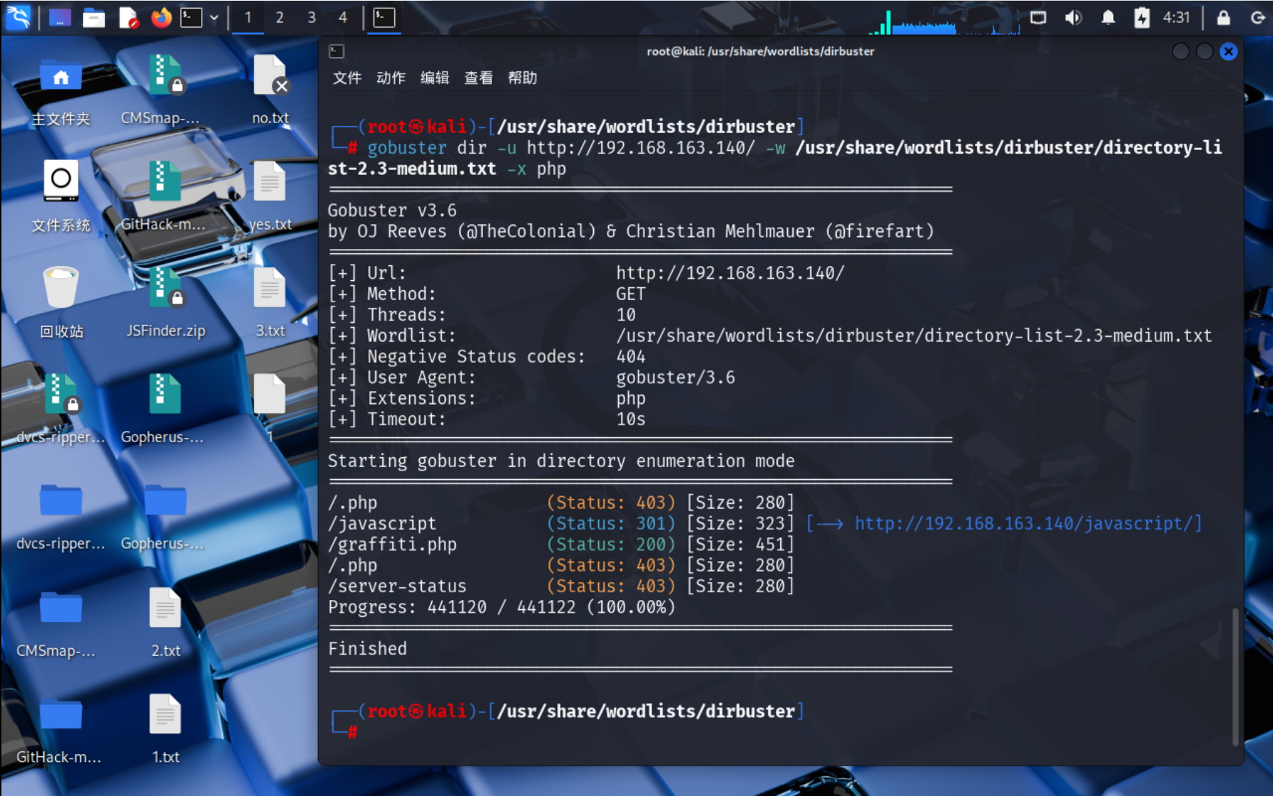Screen dimensions: 1273x796
Task: Open the volume control icon
Action: tap(1073, 18)
